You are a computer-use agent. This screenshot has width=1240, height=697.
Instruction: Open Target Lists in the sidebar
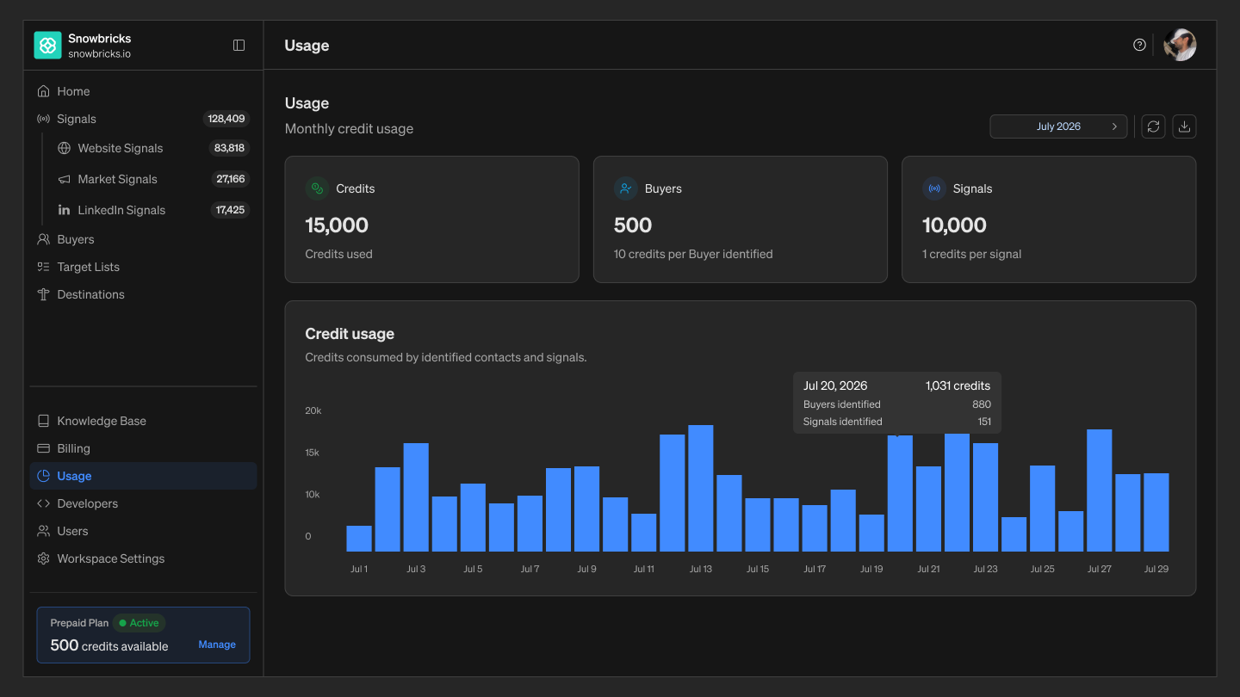pyautogui.click(x=144, y=267)
